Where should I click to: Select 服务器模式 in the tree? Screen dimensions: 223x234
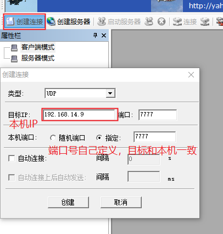[x=38, y=58]
